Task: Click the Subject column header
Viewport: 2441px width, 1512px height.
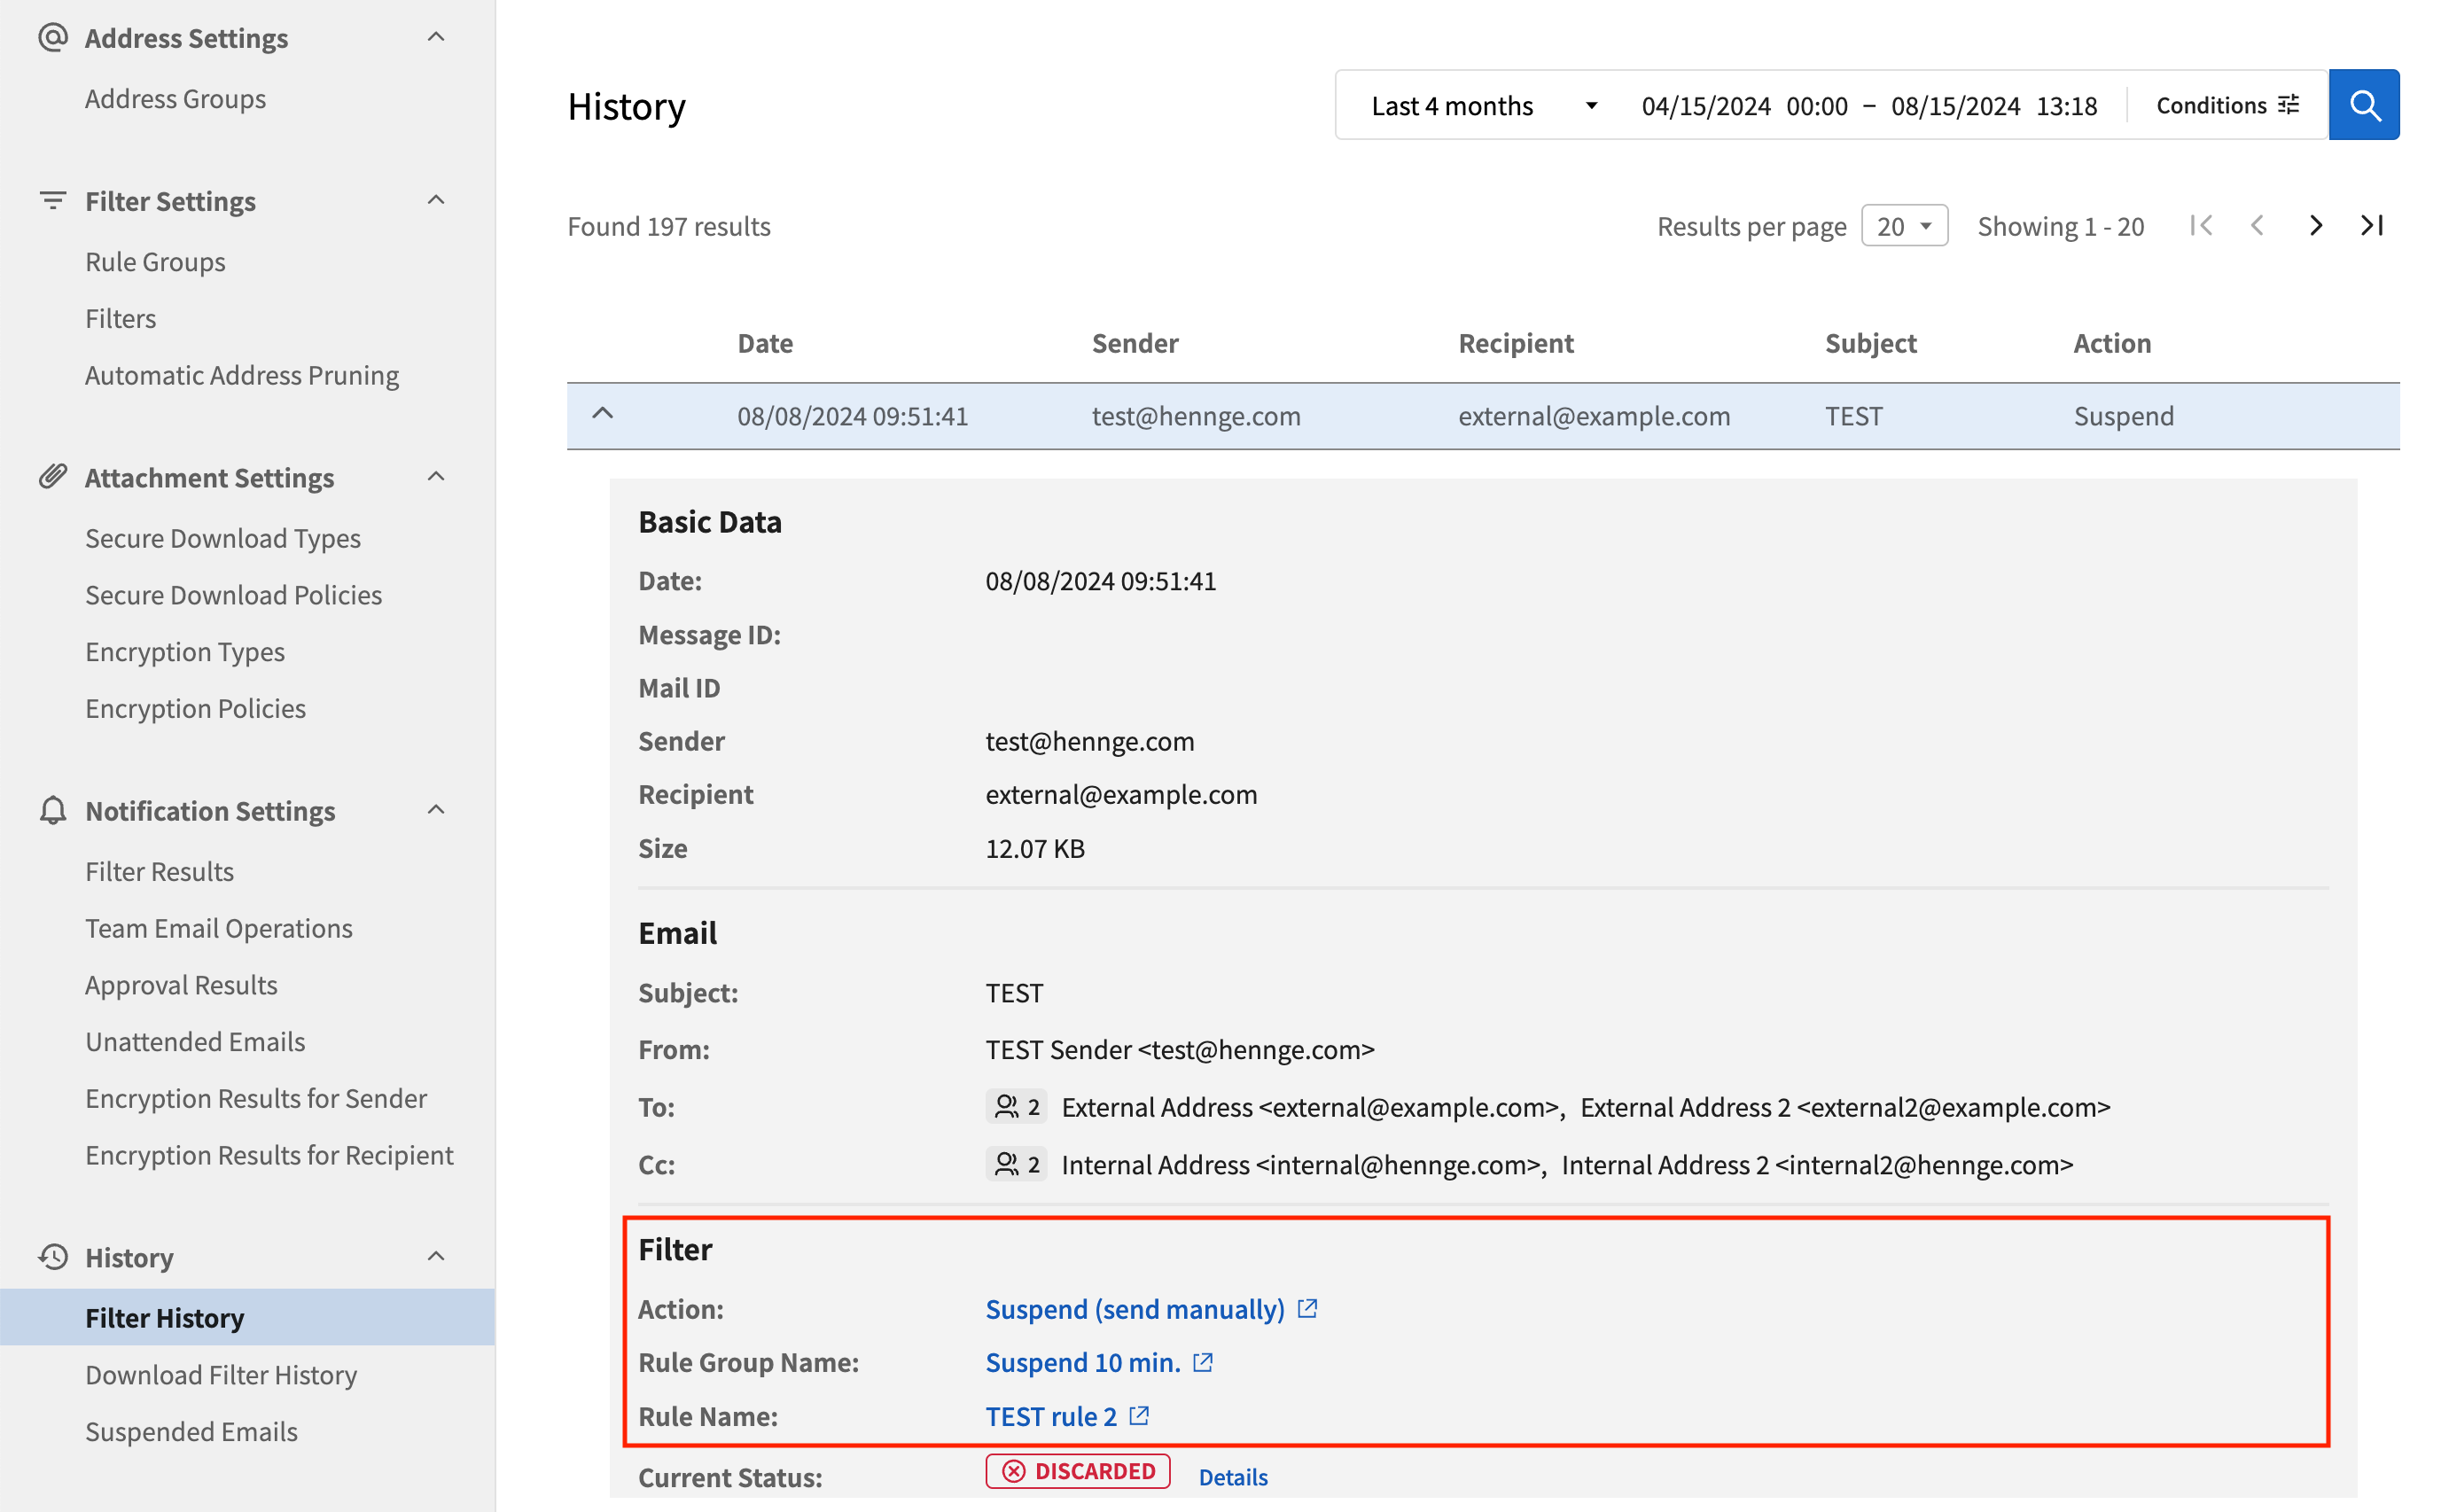Action: pyautogui.click(x=1871, y=343)
